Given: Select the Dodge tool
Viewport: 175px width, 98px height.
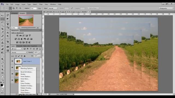Looking at the screenshot, I should pos(2,59).
